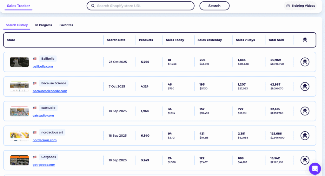This screenshot has height=176, width=325.
Task: Click the Store column header
Action: 11,40
